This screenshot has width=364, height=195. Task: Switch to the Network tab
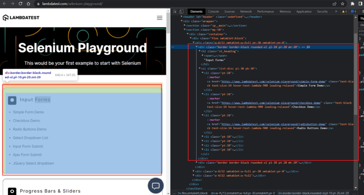point(246,11)
